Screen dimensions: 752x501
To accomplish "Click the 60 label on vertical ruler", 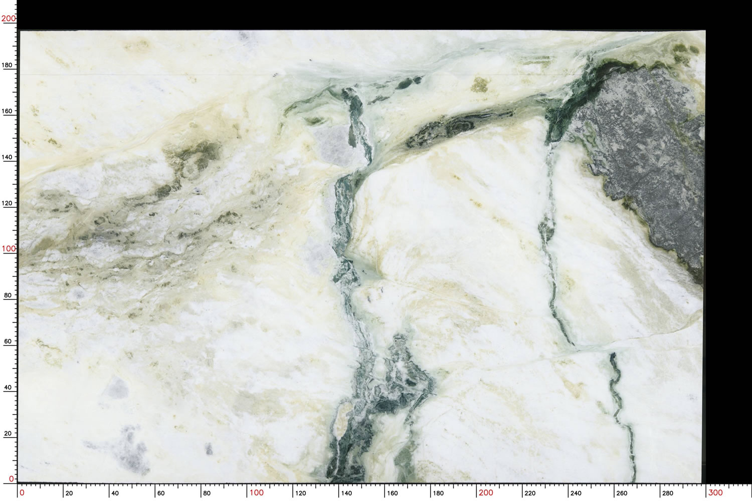I will point(9,342).
